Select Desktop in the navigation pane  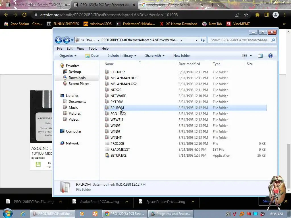[x=75, y=72]
